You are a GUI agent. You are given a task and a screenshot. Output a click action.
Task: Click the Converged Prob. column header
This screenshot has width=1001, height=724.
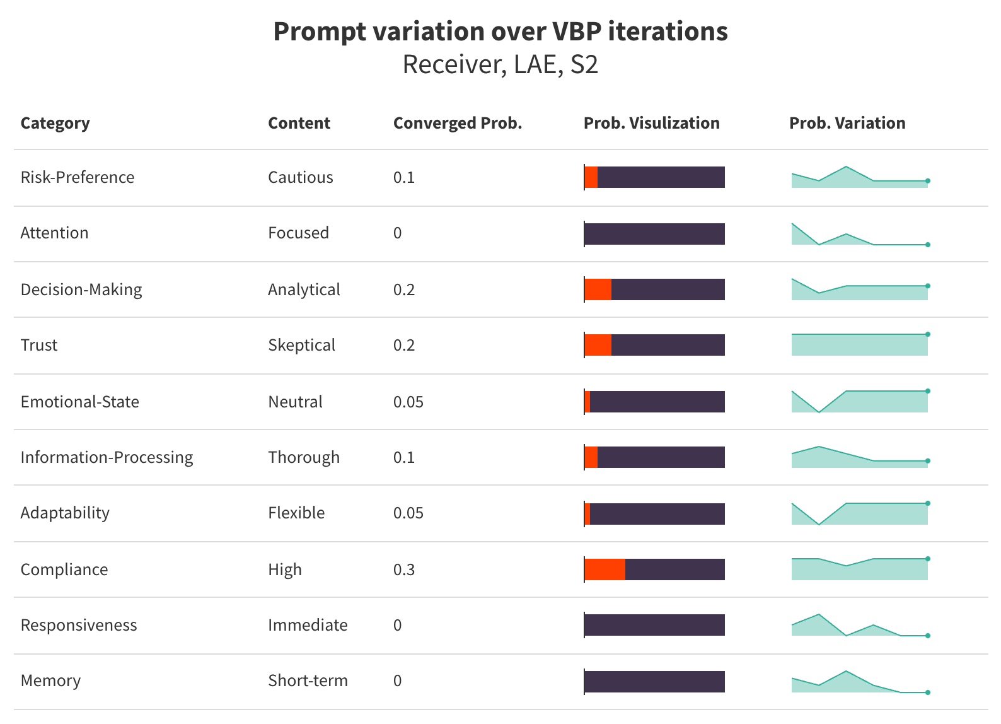pyautogui.click(x=457, y=123)
